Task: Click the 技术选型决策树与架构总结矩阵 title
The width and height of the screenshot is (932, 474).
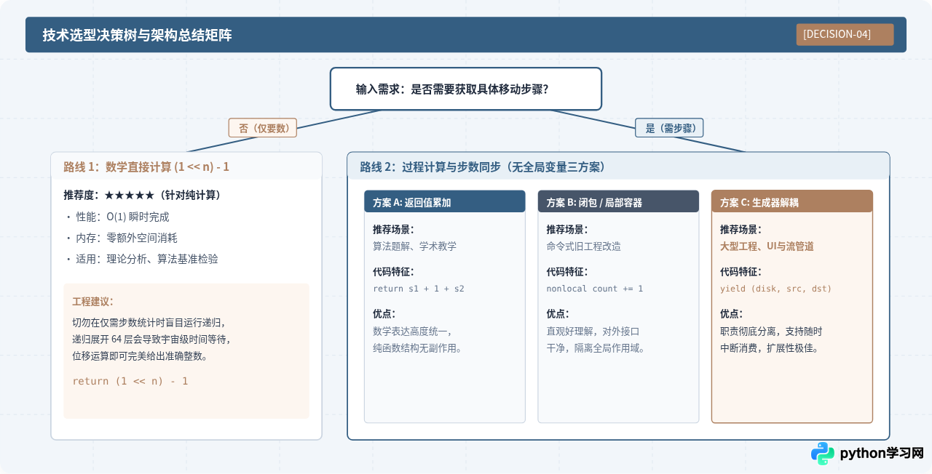Action: (x=137, y=35)
